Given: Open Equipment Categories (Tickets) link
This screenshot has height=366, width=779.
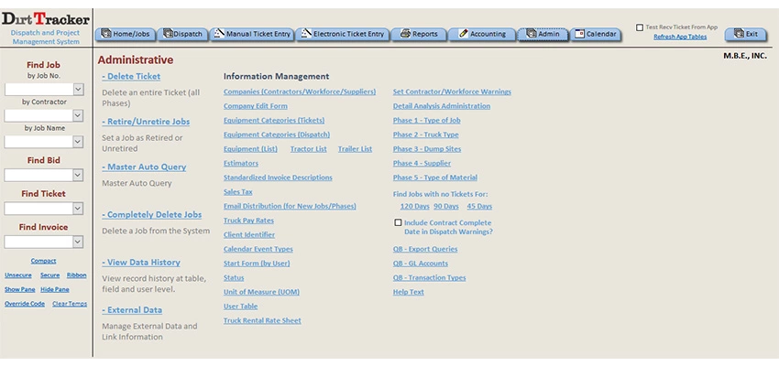Looking at the screenshot, I should point(274,121).
